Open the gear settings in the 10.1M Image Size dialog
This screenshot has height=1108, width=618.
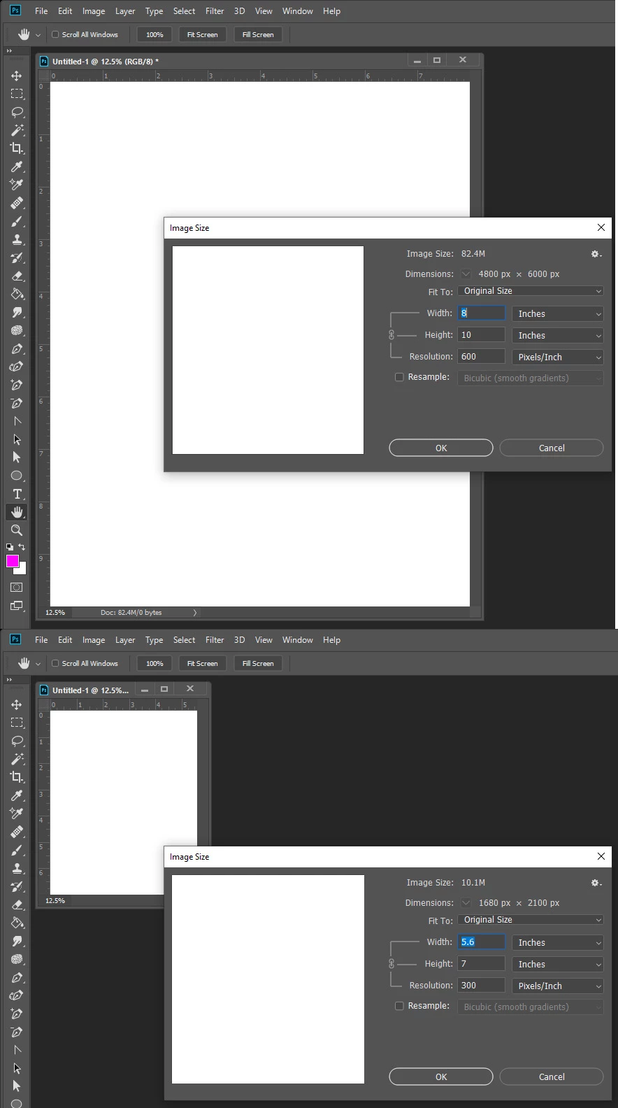(596, 883)
